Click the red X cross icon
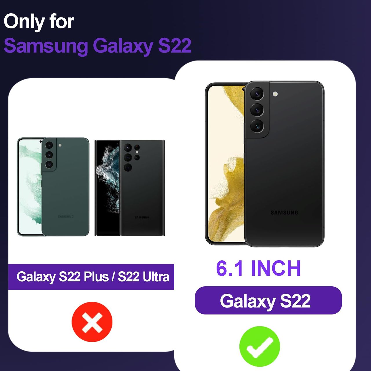The width and height of the screenshot is (371, 371). (x=92, y=322)
